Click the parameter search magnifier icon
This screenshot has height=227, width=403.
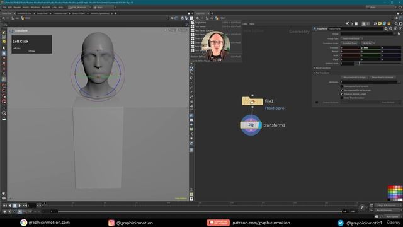[391, 29]
